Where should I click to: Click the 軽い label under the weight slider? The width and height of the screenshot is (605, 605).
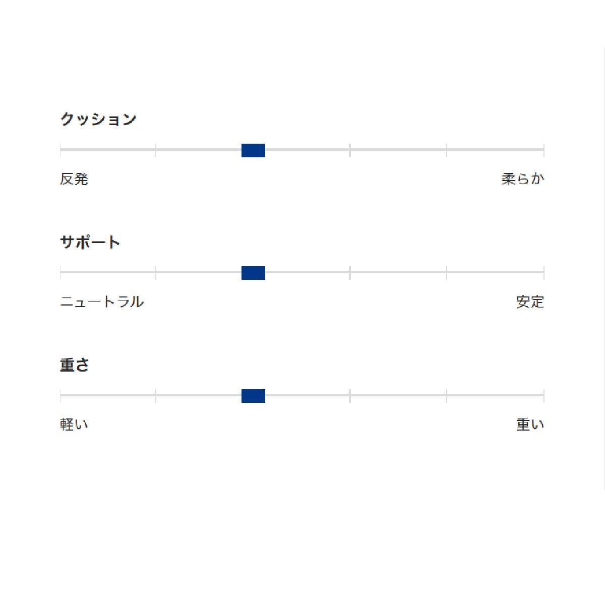pyautogui.click(x=74, y=425)
